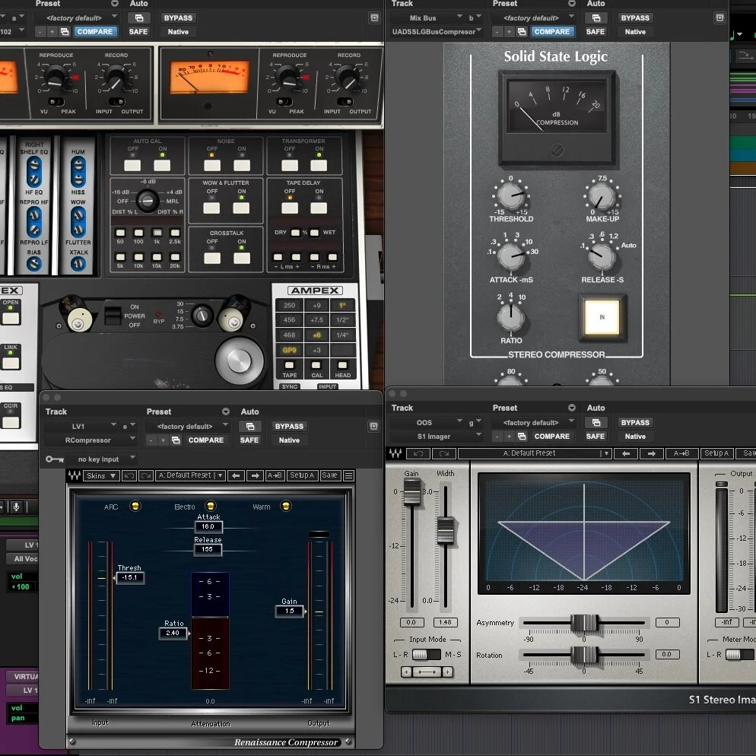Load previous preset in S1 Imager toolbar
This screenshot has height=756, width=756.
click(626, 453)
